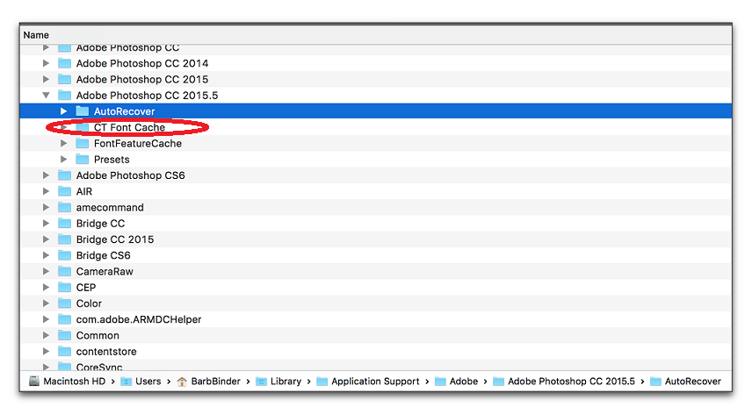Expand the Bridge CS6 triangle
The width and height of the screenshot is (752, 414).
[46, 255]
